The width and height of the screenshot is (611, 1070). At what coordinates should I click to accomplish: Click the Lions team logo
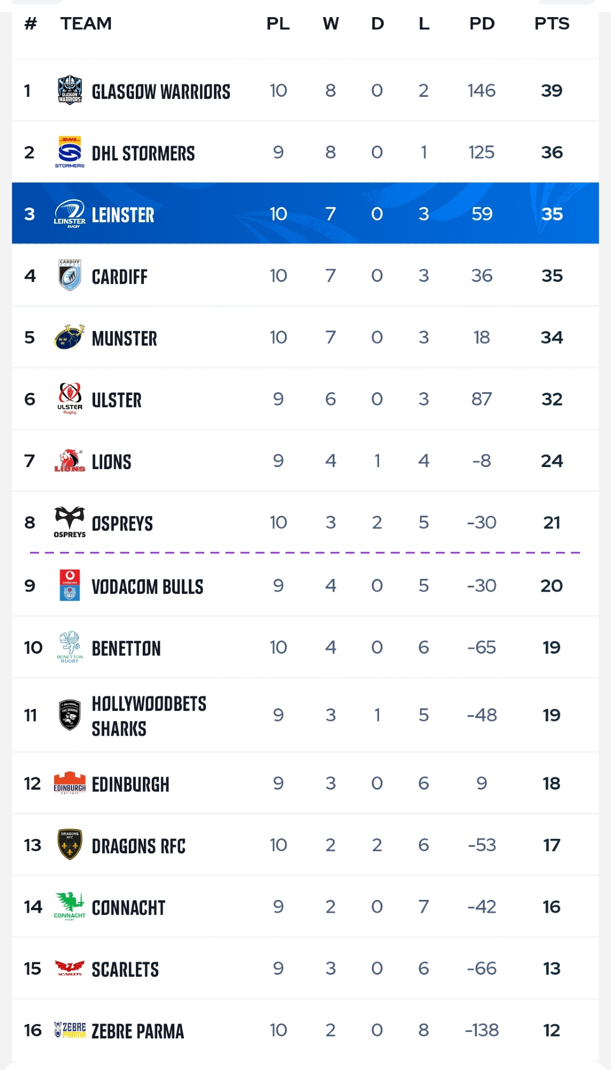69,461
